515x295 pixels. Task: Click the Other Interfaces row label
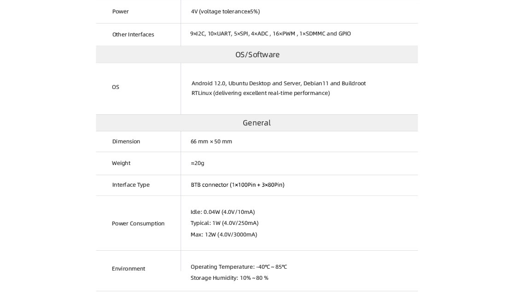(133, 35)
